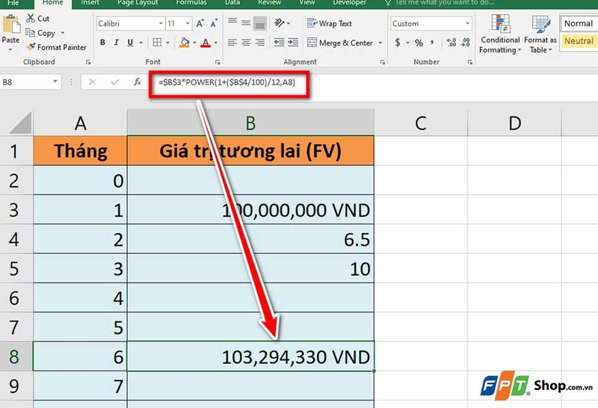Image resolution: width=598 pixels, height=408 pixels.
Task: Click the Name Box showing B8
Action: pyautogui.click(x=25, y=82)
